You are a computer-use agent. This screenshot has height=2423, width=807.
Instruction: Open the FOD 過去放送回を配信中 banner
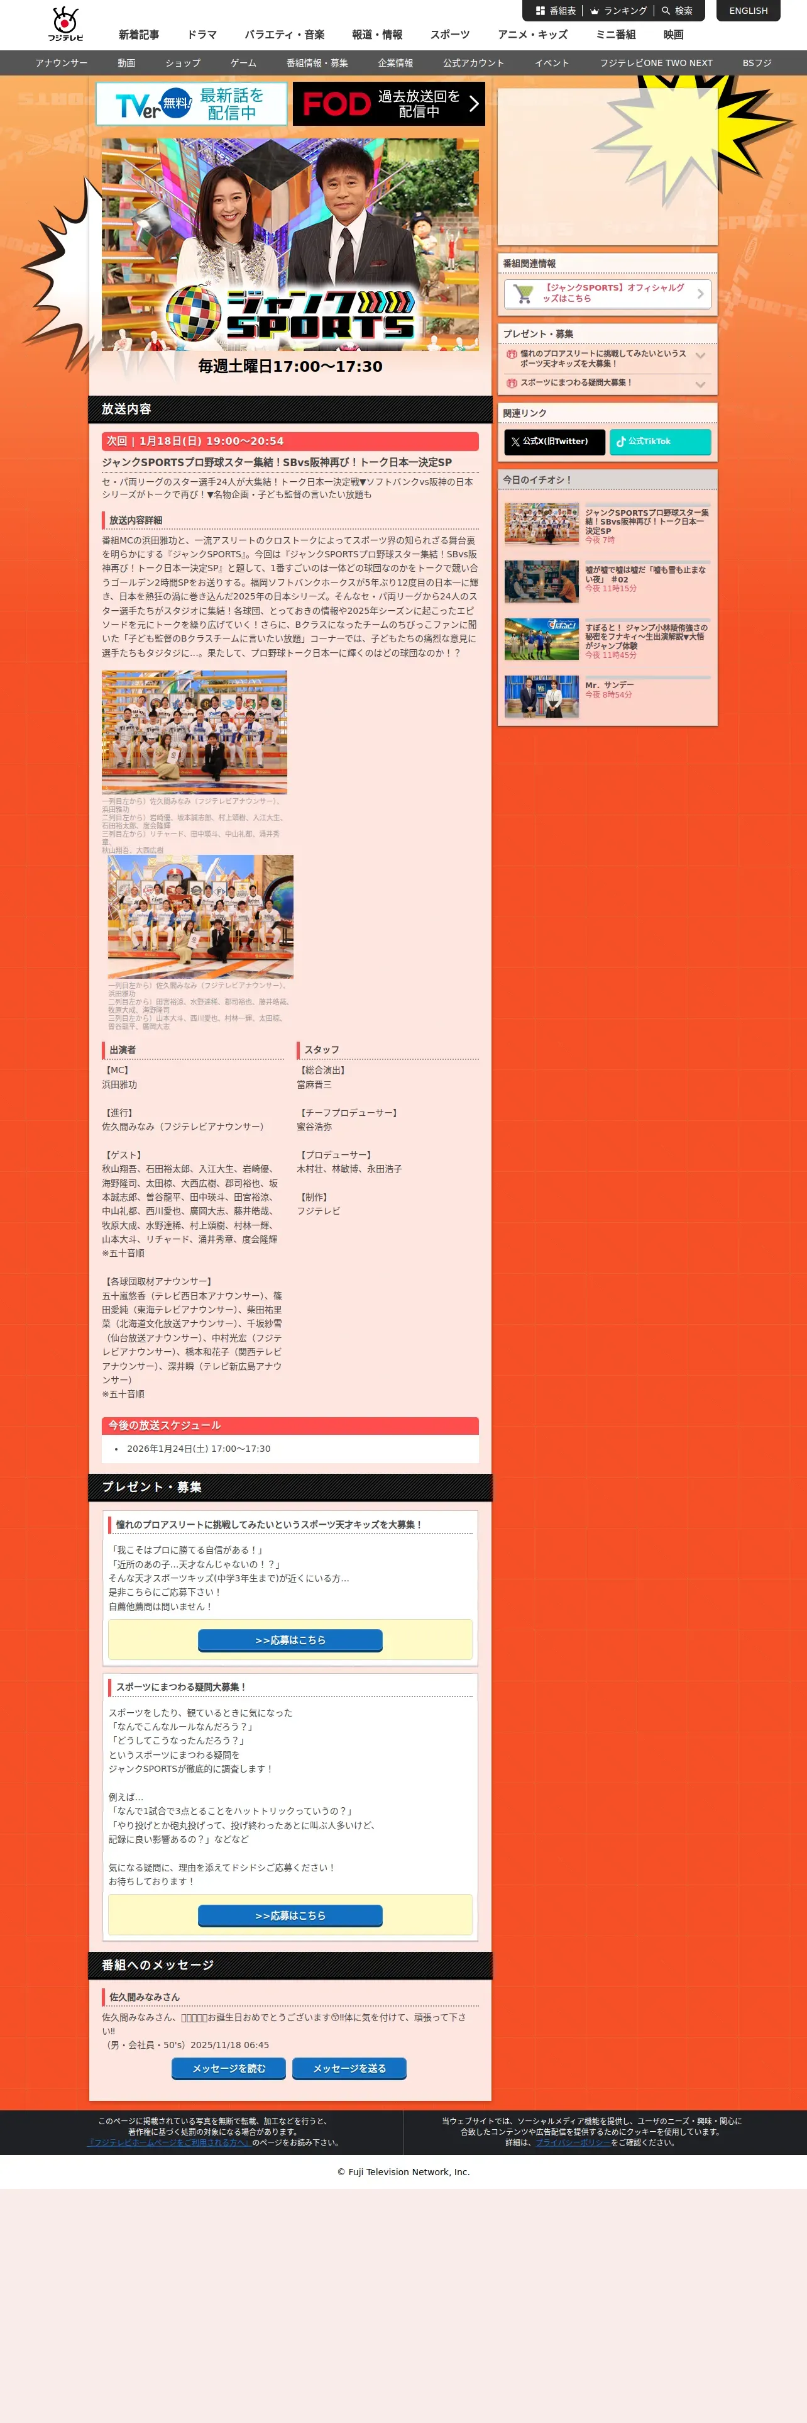[389, 103]
